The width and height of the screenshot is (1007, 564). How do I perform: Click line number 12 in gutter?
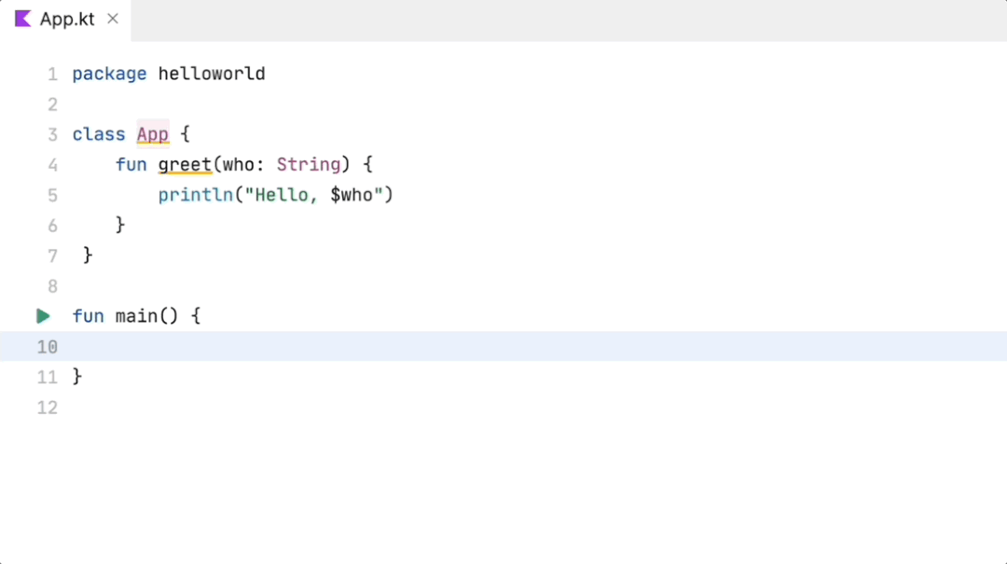click(x=47, y=407)
